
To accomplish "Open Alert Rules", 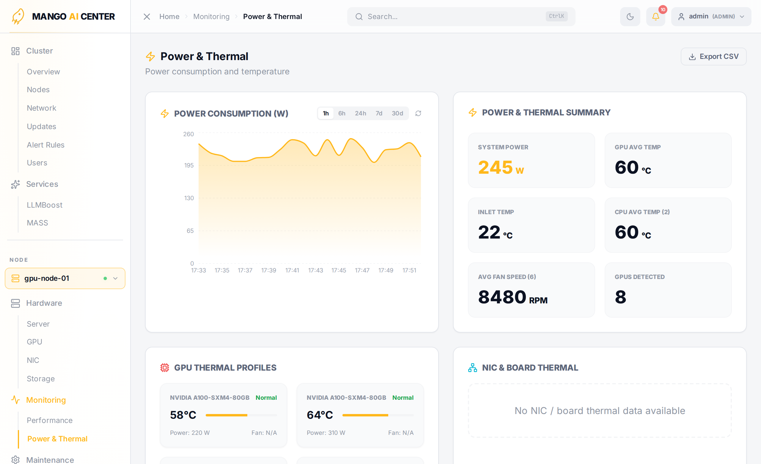I will coord(46,145).
